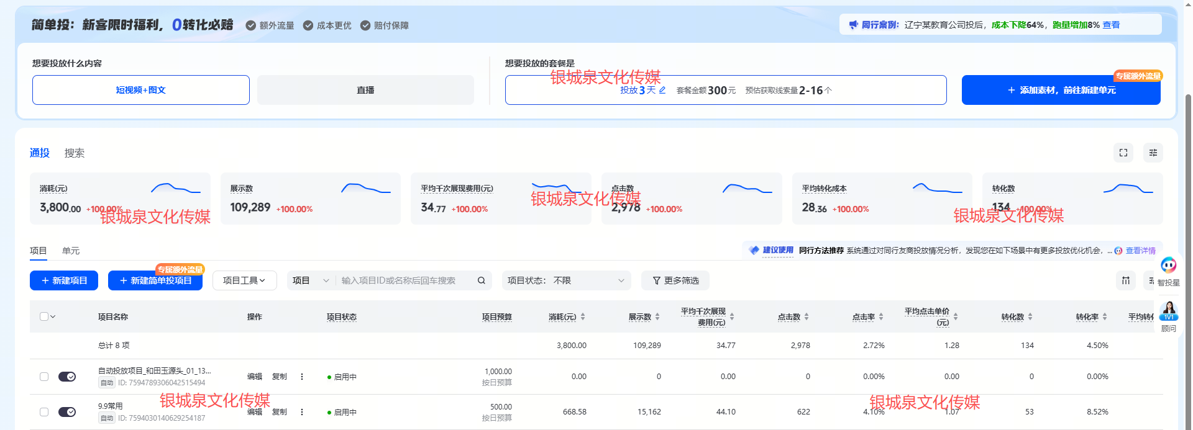The width and height of the screenshot is (1193, 430).
Task: Expand 更多筛选 filters
Action: pyautogui.click(x=675, y=280)
